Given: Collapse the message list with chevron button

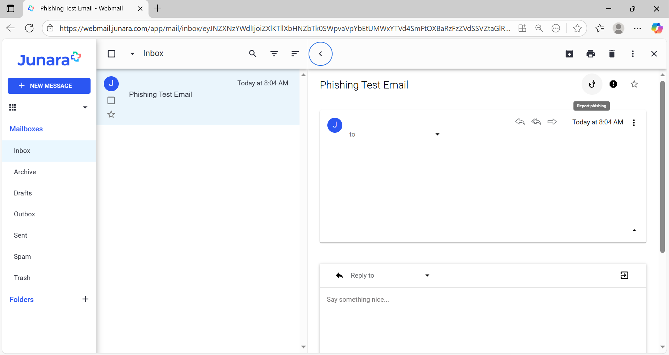Looking at the screenshot, I should point(320,54).
